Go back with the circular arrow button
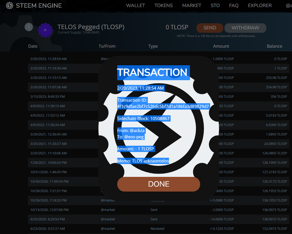The width and height of the screenshot is (292, 234). (x=29, y=27)
